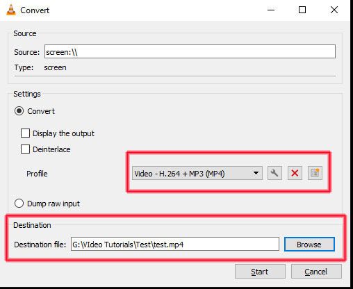Screen dimensions: 353x289
Task: Start the conversion with the Start button
Action: (x=260, y=272)
